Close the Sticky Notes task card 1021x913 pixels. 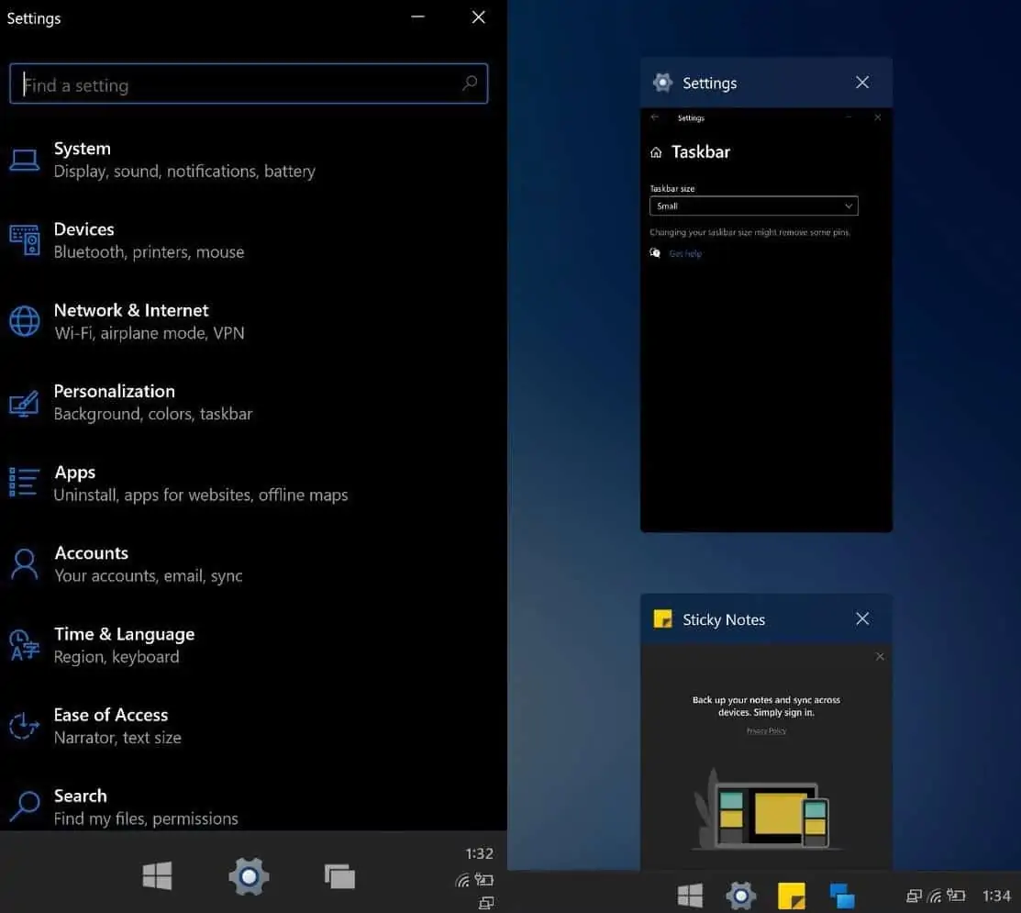tap(862, 619)
